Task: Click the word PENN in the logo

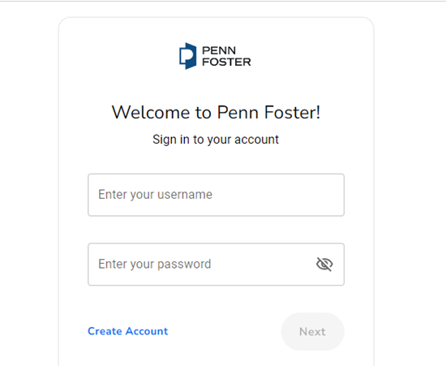Action: (x=219, y=50)
